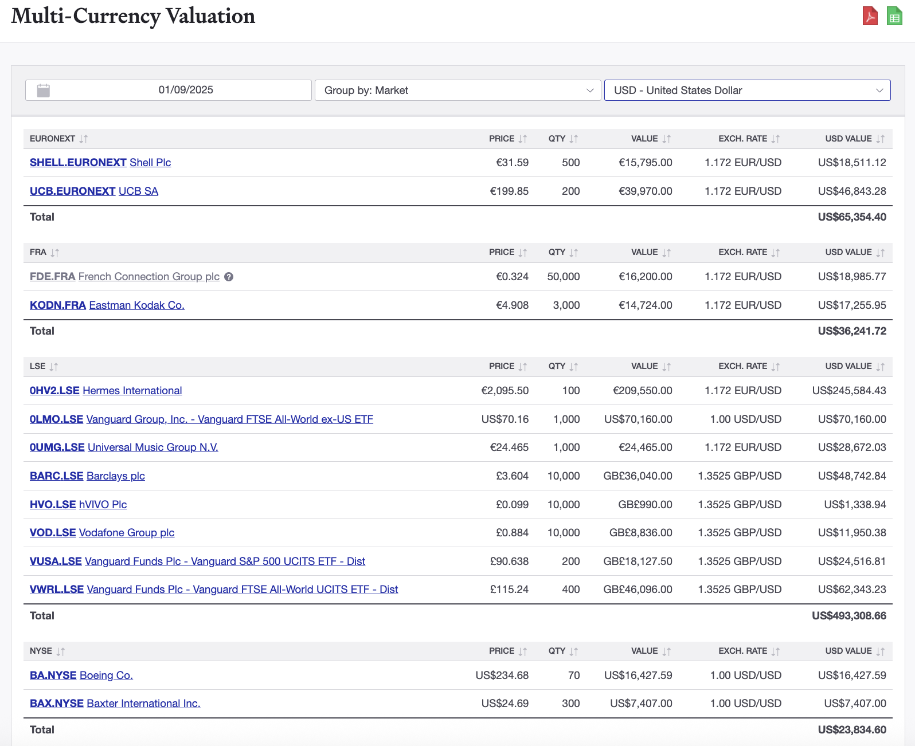Viewport: 915px width, 746px height.
Task: Sort FRA section by Qty arrows
Action: point(573,253)
